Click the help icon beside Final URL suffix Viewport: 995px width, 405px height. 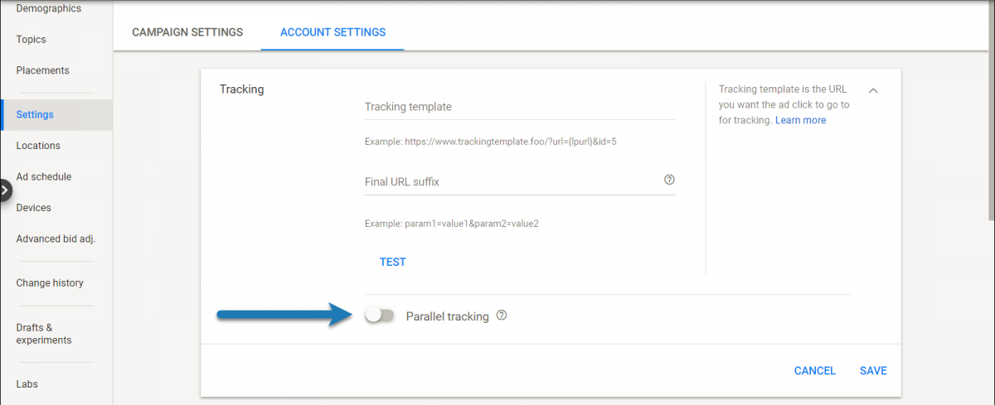pos(669,180)
